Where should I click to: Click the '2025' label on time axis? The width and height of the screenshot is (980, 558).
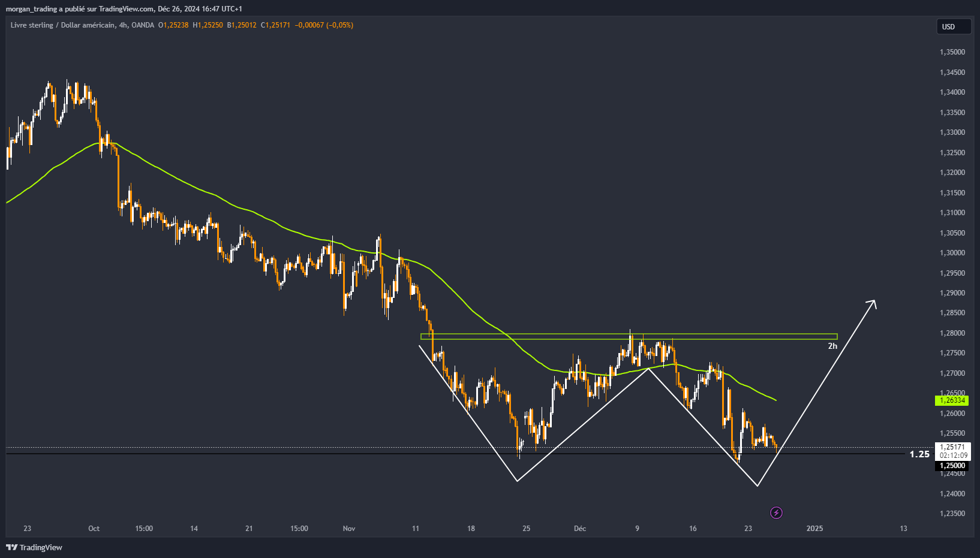pos(814,529)
